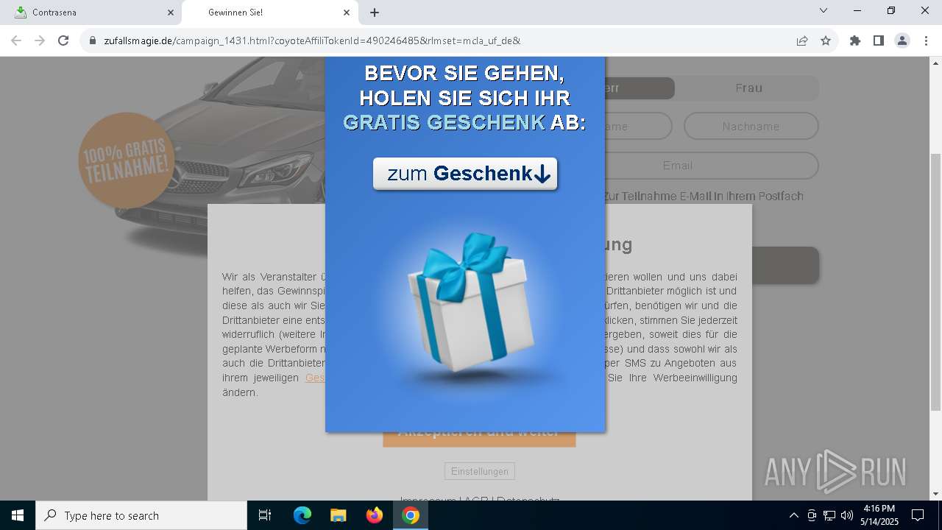Click the Nachname input field
942x530 pixels.
click(751, 127)
